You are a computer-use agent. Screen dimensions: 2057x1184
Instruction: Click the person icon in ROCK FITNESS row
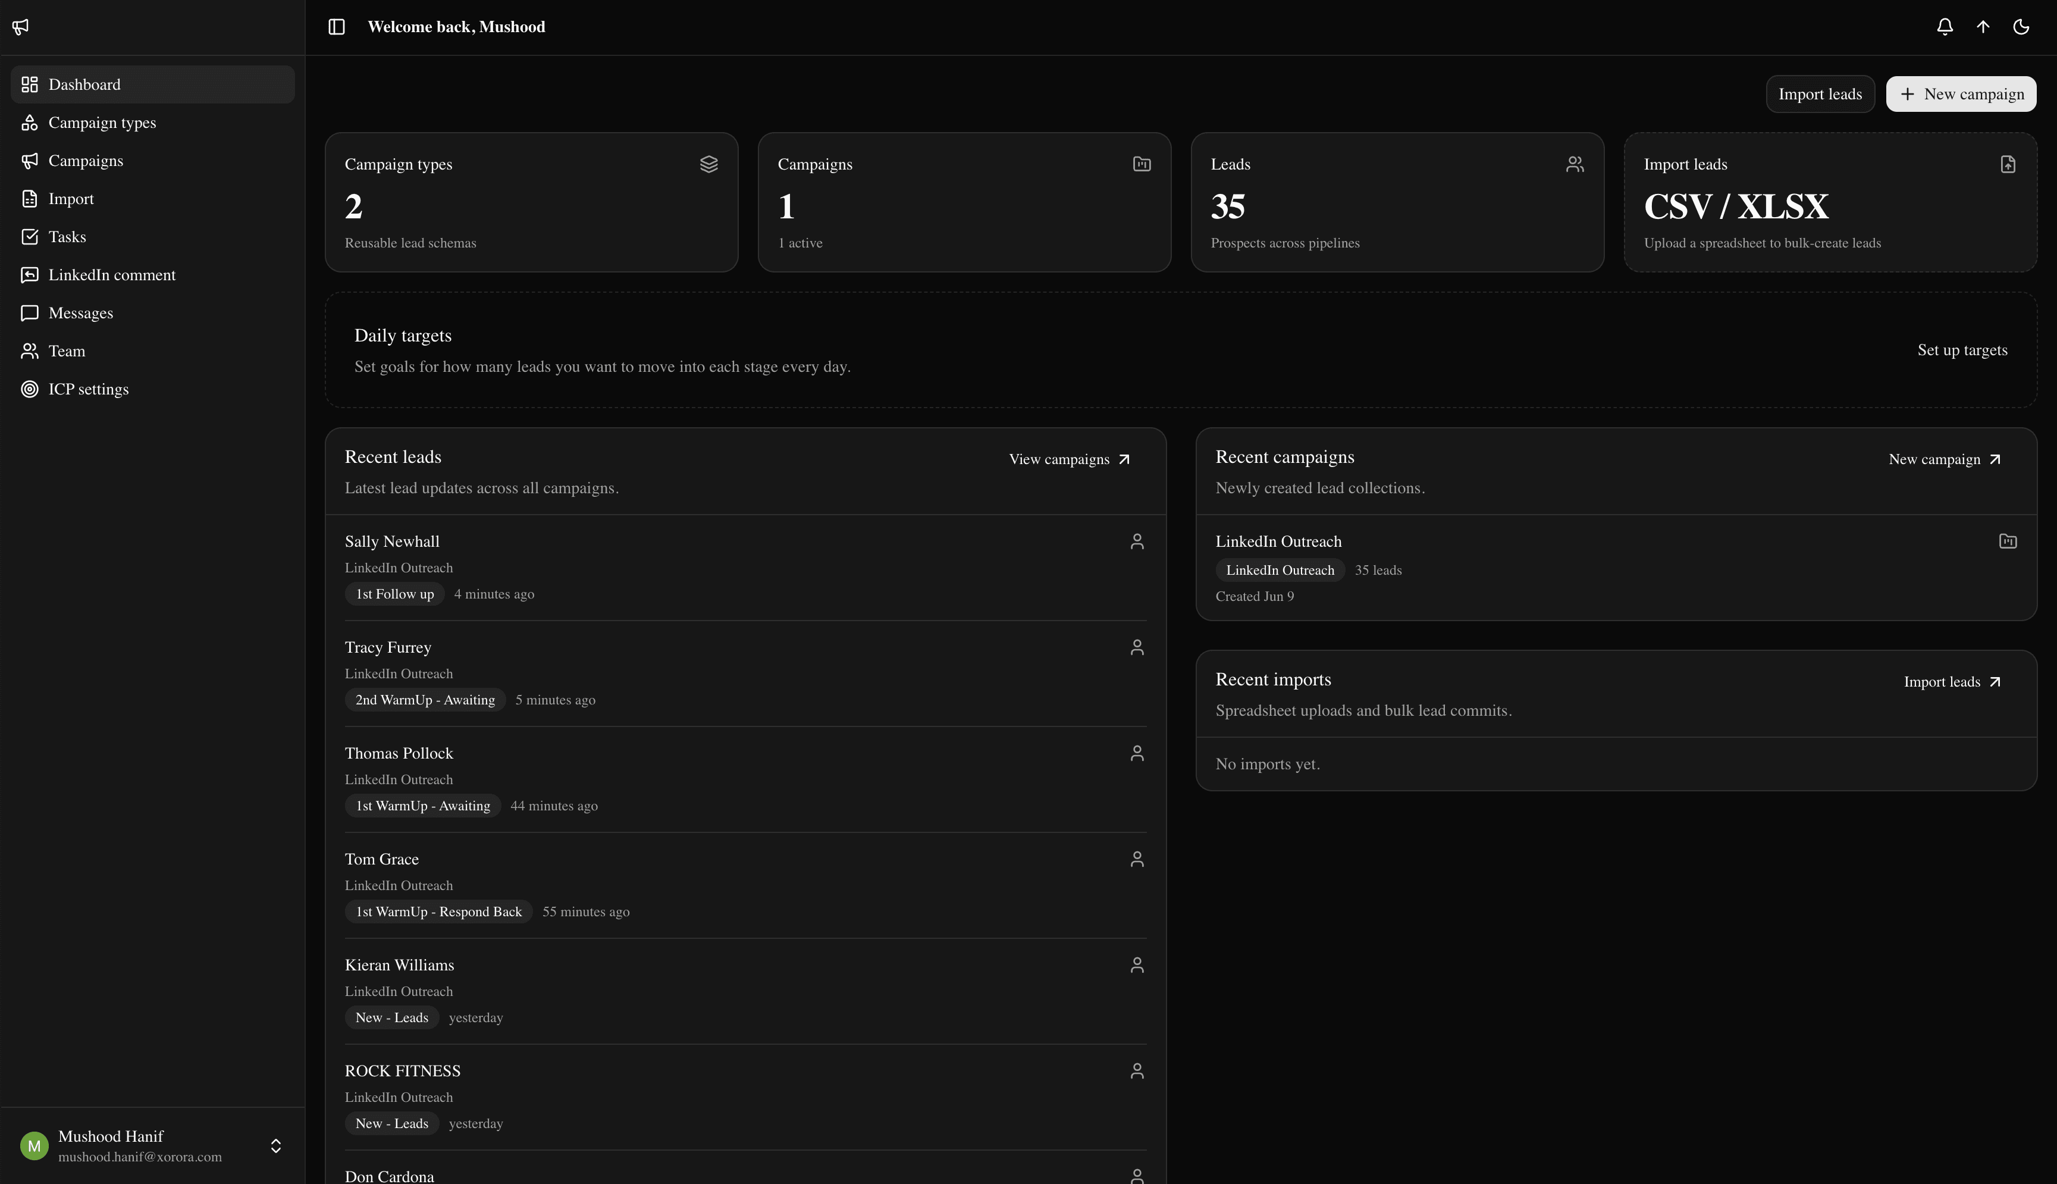click(1137, 1071)
